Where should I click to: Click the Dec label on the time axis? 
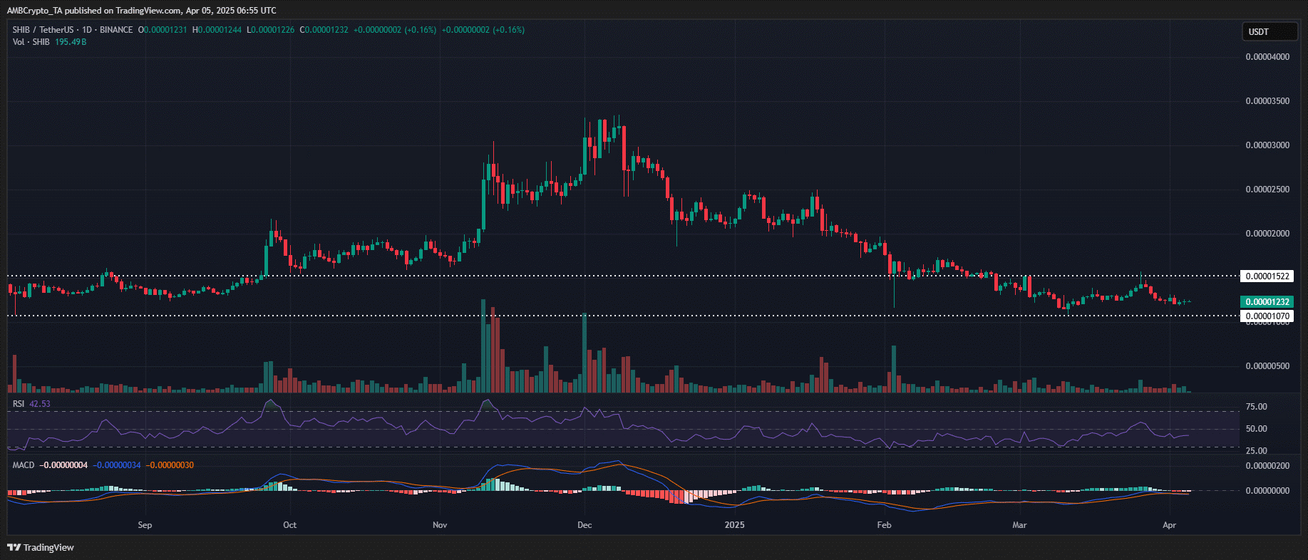click(x=585, y=525)
